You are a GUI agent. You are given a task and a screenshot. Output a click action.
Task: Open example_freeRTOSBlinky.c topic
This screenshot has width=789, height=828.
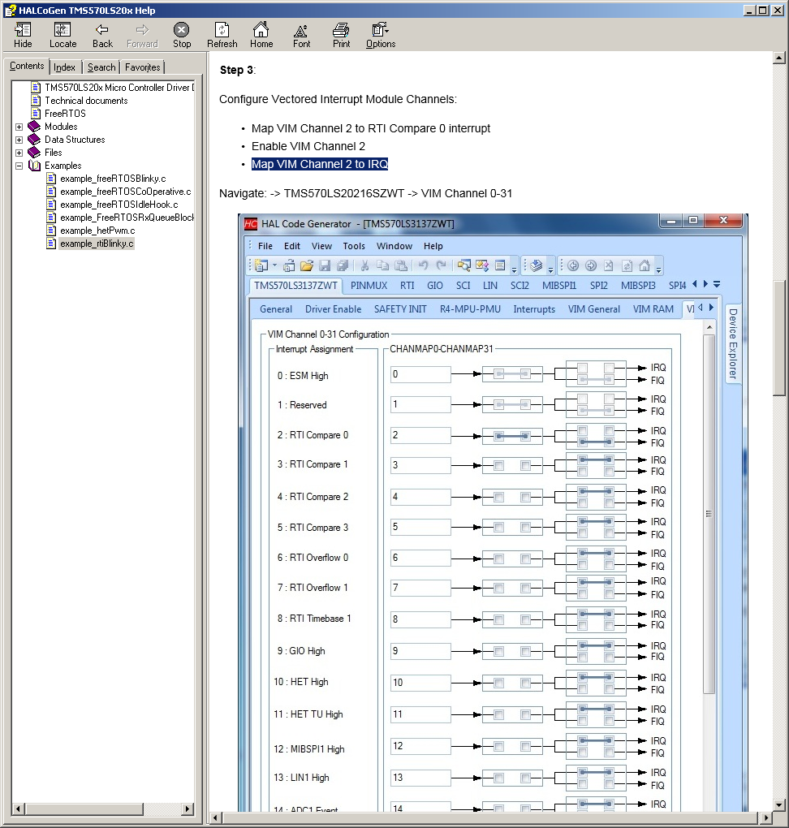click(113, 179)
